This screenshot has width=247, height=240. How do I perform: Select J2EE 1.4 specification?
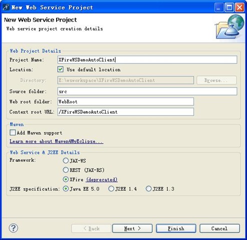(111, 189)
